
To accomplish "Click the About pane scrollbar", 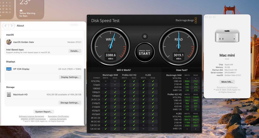I will pyautogui.click(x=85, y=97).
